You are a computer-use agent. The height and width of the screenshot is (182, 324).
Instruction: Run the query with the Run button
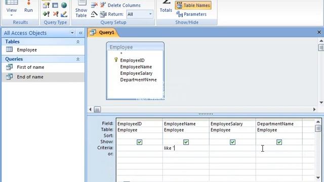tap(28, 7)
